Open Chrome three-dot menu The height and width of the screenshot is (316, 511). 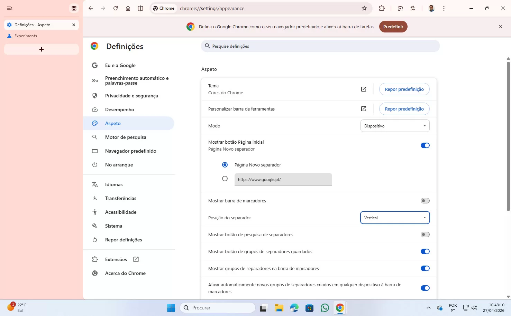click(x=444, y=8)
